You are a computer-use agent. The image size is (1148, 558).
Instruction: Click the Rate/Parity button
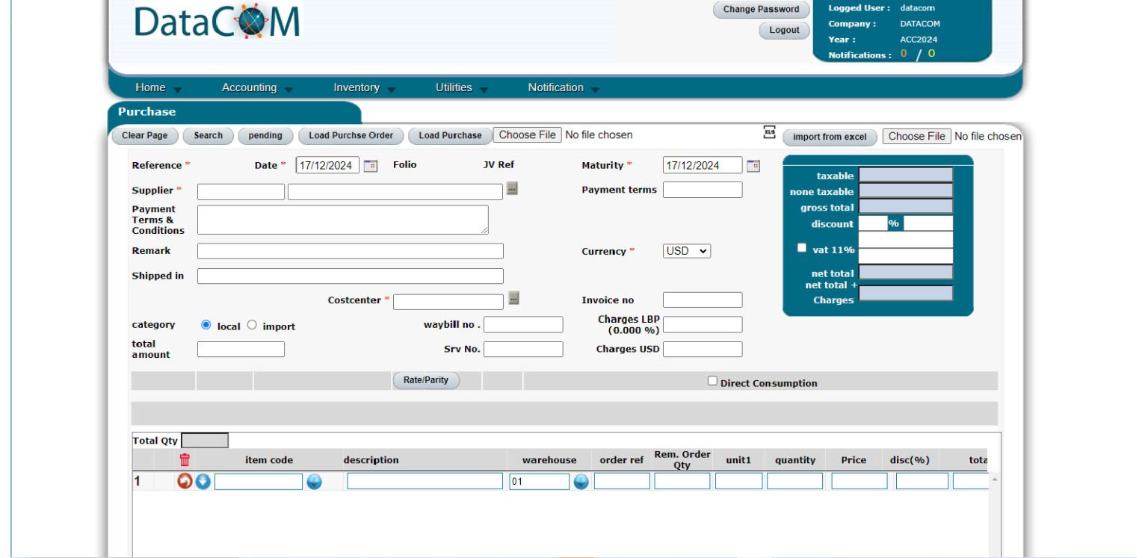click(427, 379)
